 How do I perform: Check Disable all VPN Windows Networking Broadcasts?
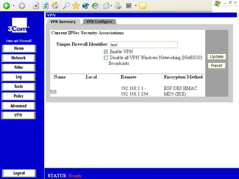pyautogui.click(x=106, y=58)
